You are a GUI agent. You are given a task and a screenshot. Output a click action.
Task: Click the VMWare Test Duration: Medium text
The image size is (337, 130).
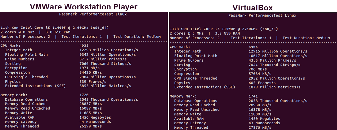[x=137, y=37]
